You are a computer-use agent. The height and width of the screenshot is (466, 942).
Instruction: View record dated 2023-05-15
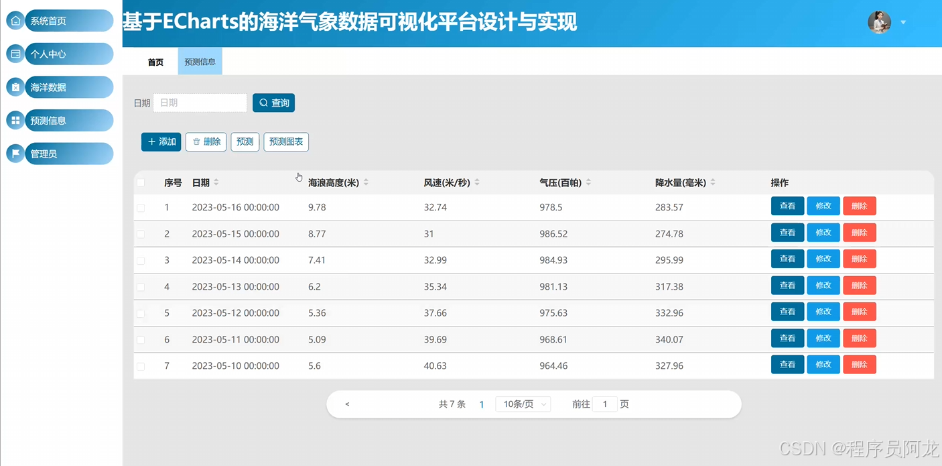point(787,233)
